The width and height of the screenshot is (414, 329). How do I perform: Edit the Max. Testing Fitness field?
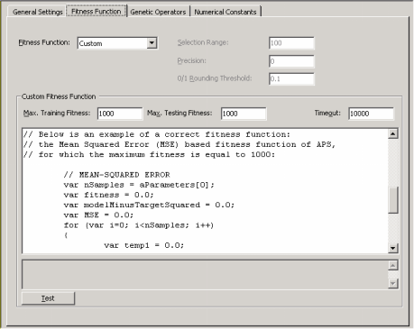pyautogui.click(x=244, y=114)
